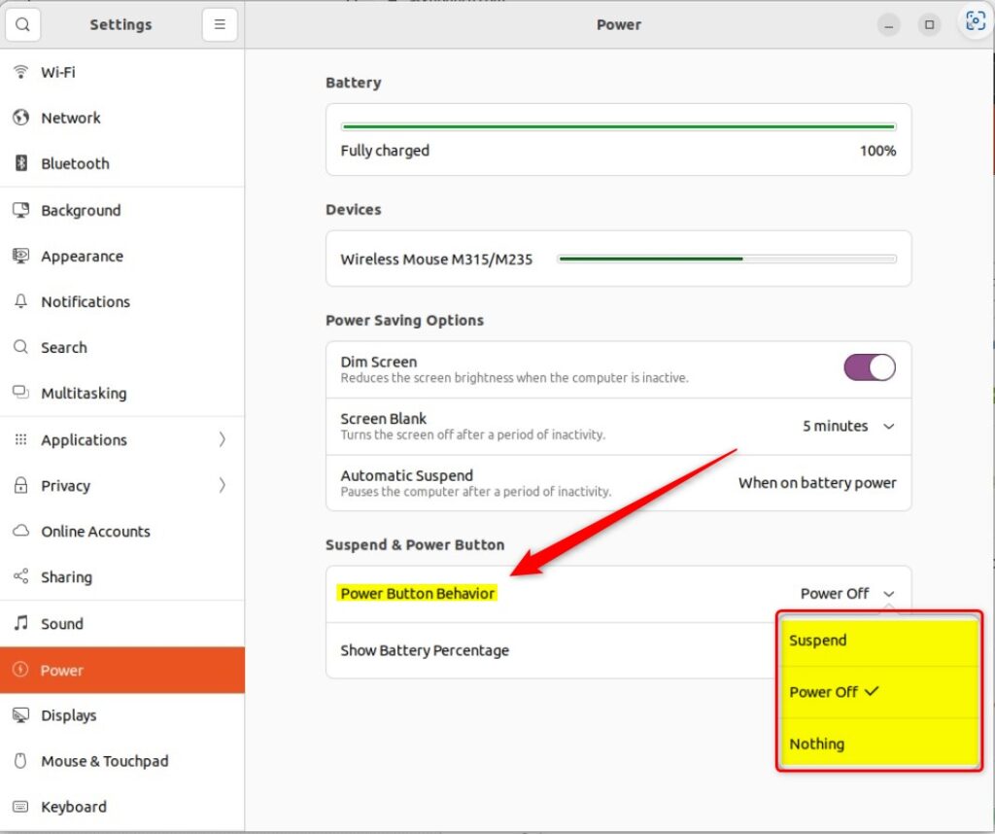Open Automatic Suspend settings row

[x=618, y=483]
